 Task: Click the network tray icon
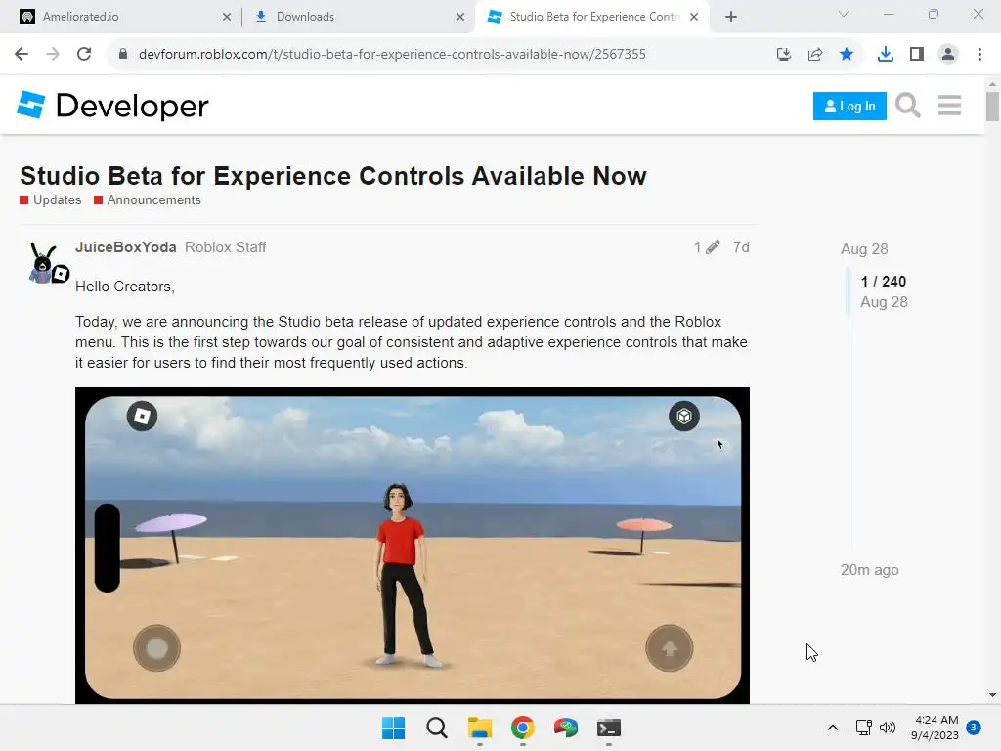(864, 728)
